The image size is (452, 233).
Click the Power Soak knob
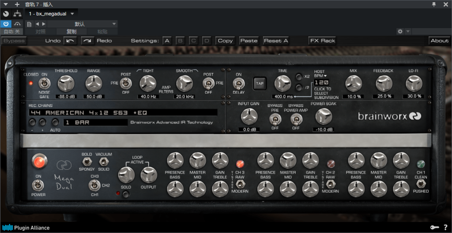click(x=324, y=117)
